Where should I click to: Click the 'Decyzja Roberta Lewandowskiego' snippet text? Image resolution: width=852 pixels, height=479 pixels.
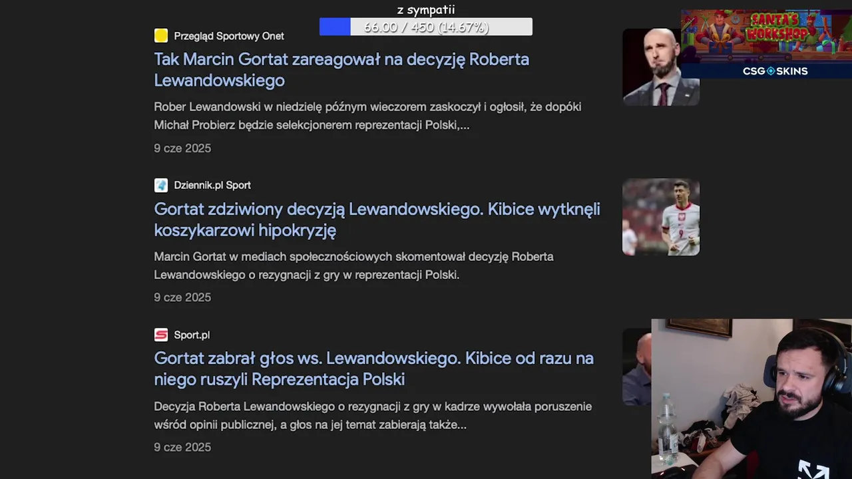(373, 415)
